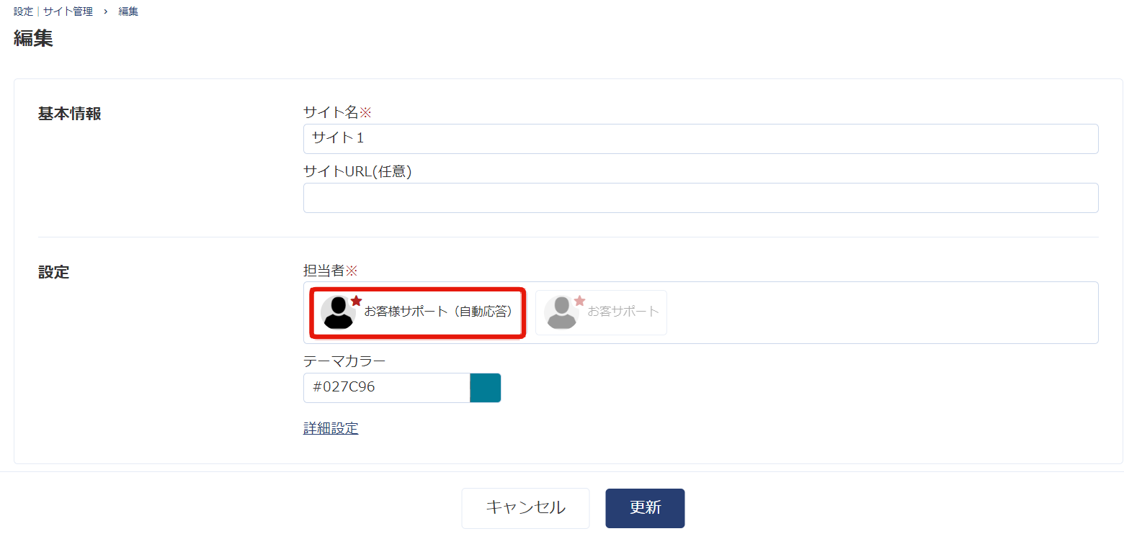
Task: Click the テーマカラー label
Action: [344, 361]
